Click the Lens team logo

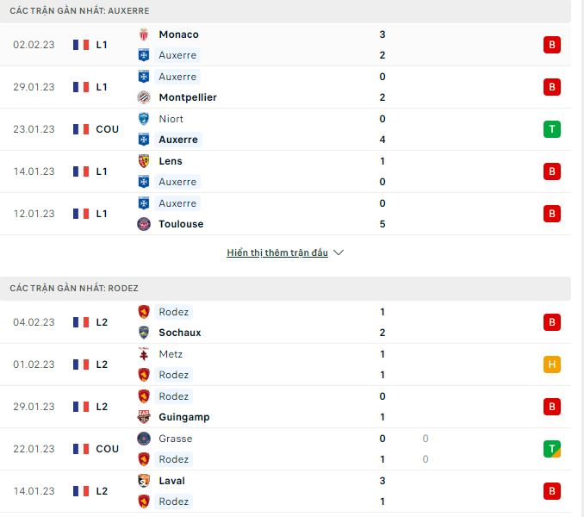coord(144,161)
